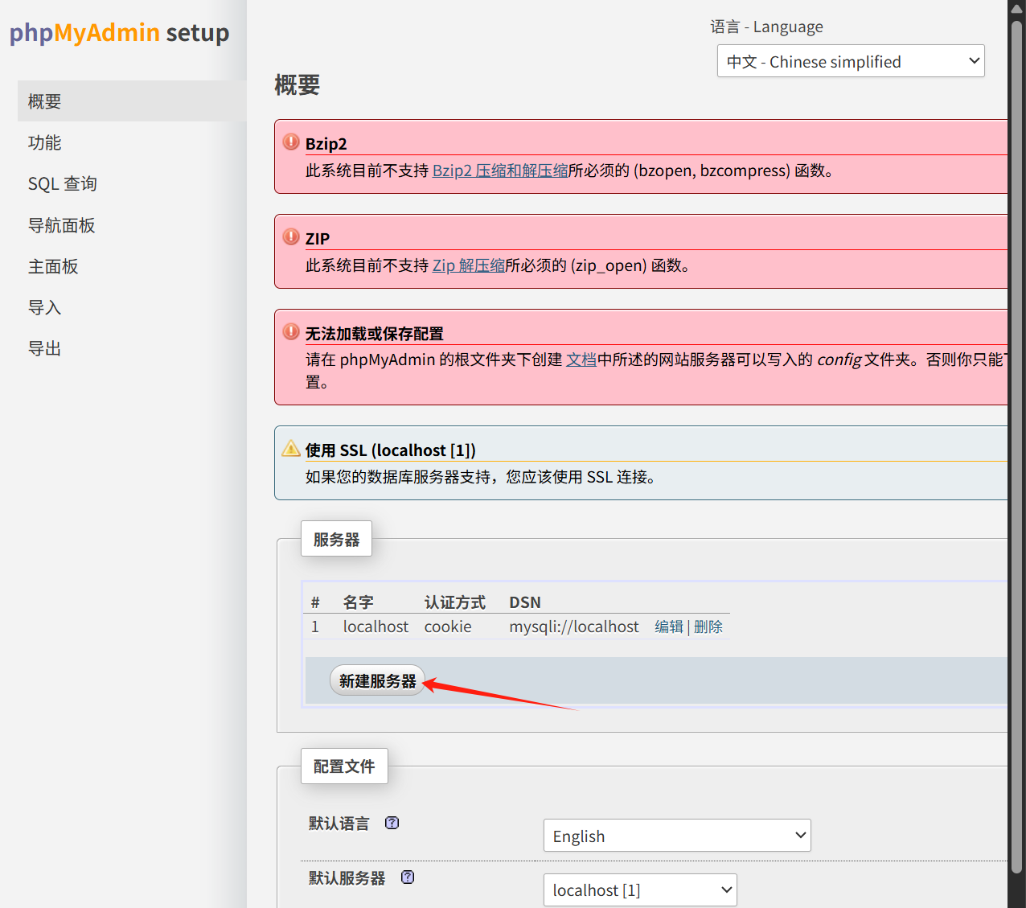This screenshot has height=908, width=1026.
Task: Click the DSN column header
Action: coord(525,602)
